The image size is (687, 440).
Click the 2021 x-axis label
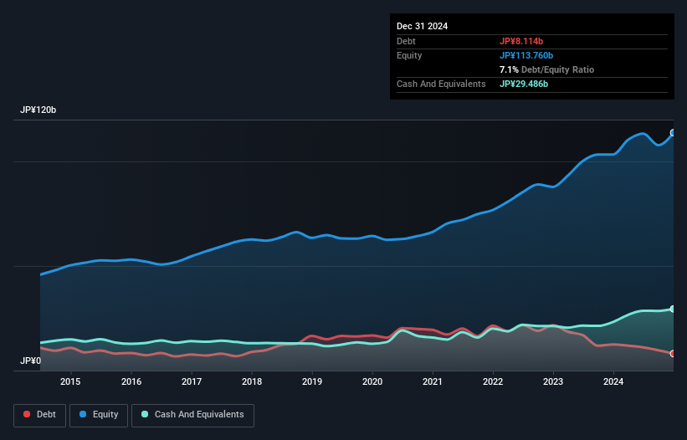pos(433,381)
